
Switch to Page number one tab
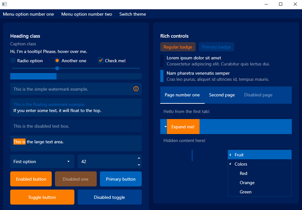pos(182,95)
